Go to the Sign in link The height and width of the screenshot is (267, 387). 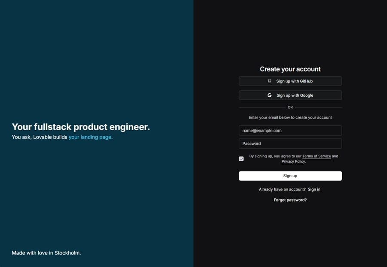pos(314,189)
